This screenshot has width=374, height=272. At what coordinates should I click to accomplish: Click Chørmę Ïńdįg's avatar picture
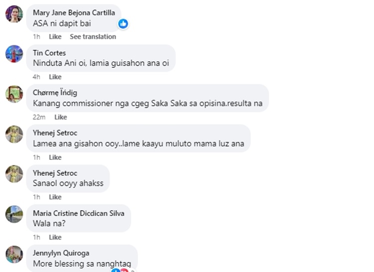[14, 94]
